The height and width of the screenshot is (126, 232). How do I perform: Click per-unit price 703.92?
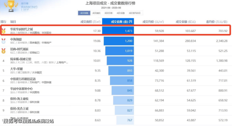click(x=223, y=31)
